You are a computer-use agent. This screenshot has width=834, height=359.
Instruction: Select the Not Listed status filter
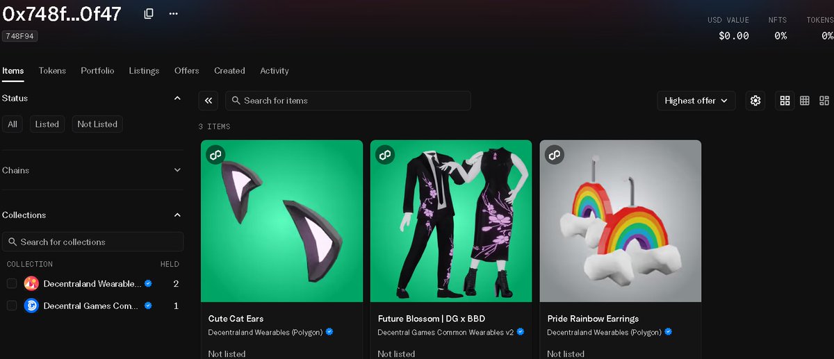(x=97, y=124)
